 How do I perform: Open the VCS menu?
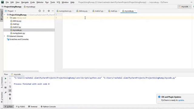point(58,2)
